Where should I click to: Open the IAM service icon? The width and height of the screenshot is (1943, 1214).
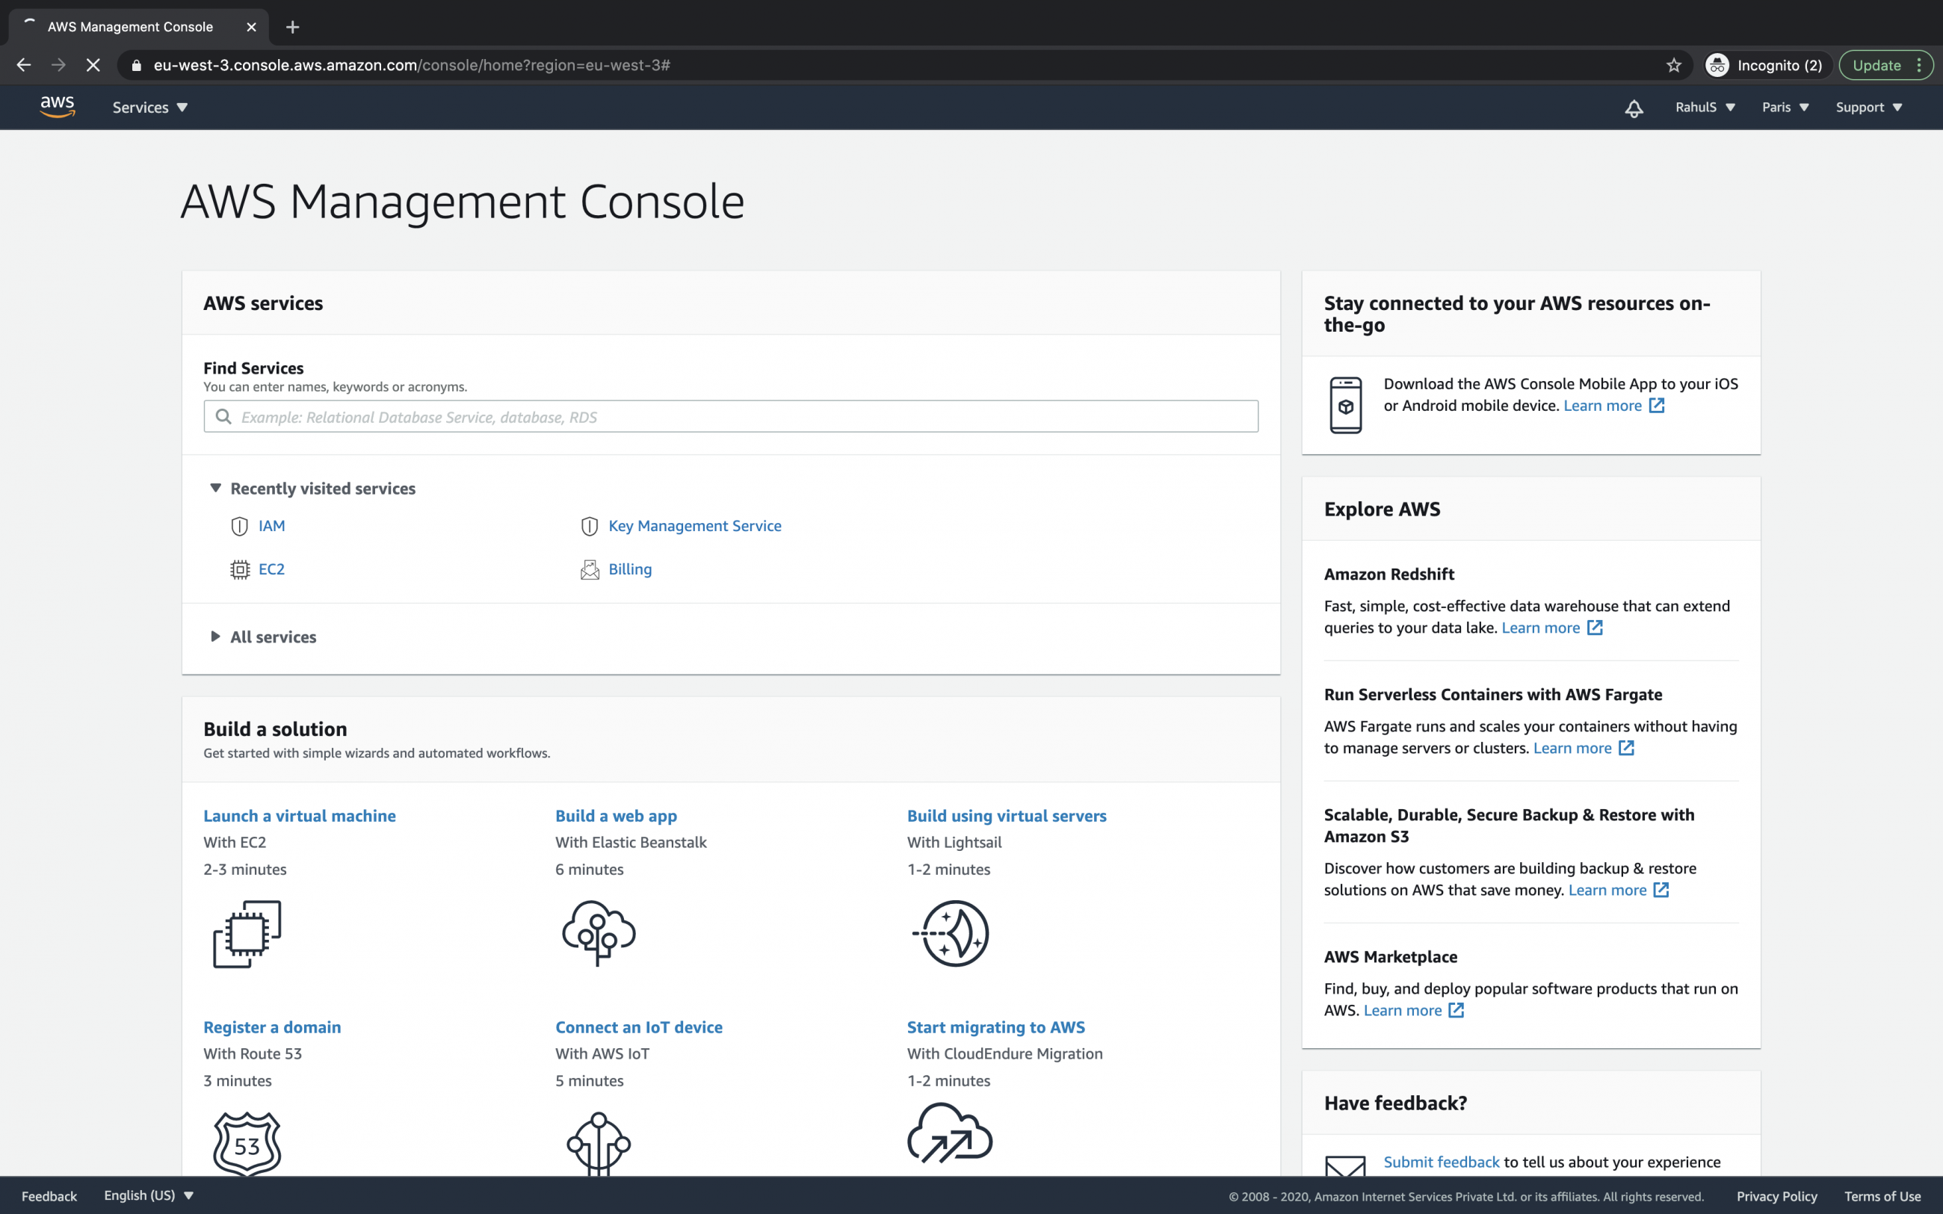(x=239, y=526)
